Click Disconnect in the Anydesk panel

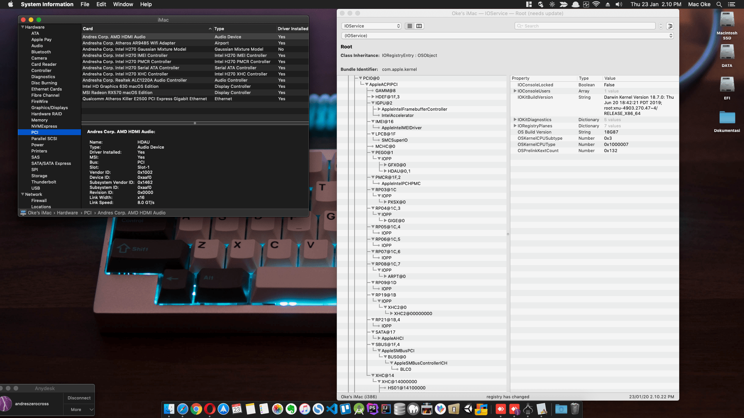click(x=79, y=398)
